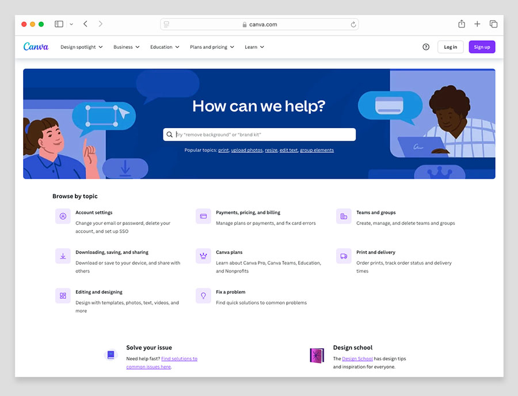Open Teams and groups title
The image size is (518, 396).
pos(376,213)
